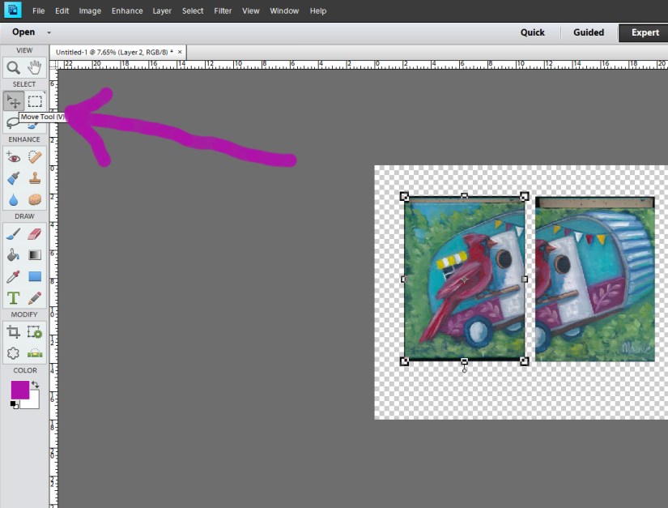
Task: Choose the Paint Bucket tool
Action: [x=12, y=254]
